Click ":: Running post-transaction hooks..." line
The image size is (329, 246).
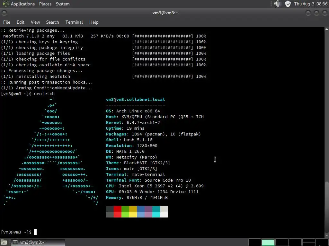[47, 82]
